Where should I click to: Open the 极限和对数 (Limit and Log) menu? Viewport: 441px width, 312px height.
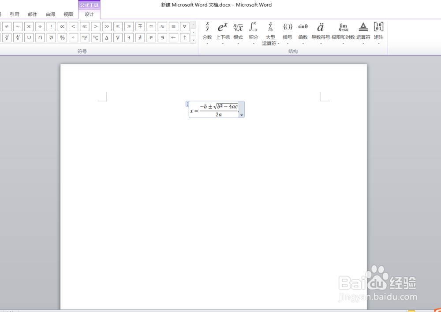click(x=343, y=33)
